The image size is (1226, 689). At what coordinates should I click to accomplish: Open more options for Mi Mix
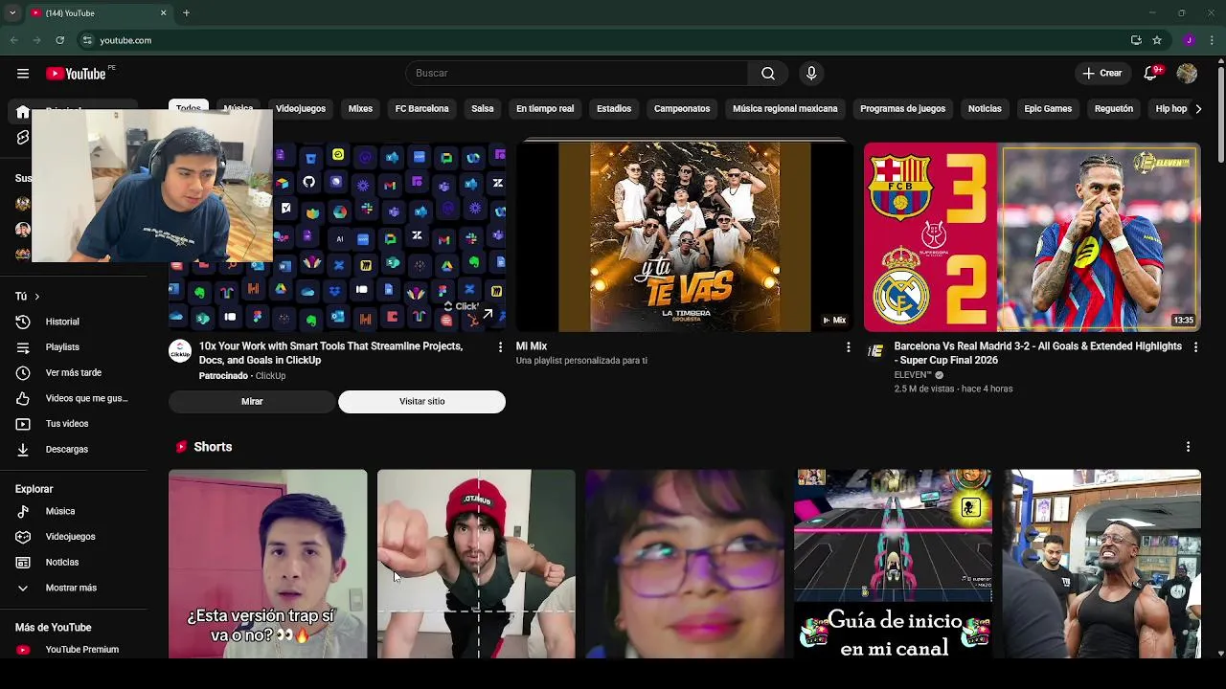pyautogui.click(x=848, y=347)
